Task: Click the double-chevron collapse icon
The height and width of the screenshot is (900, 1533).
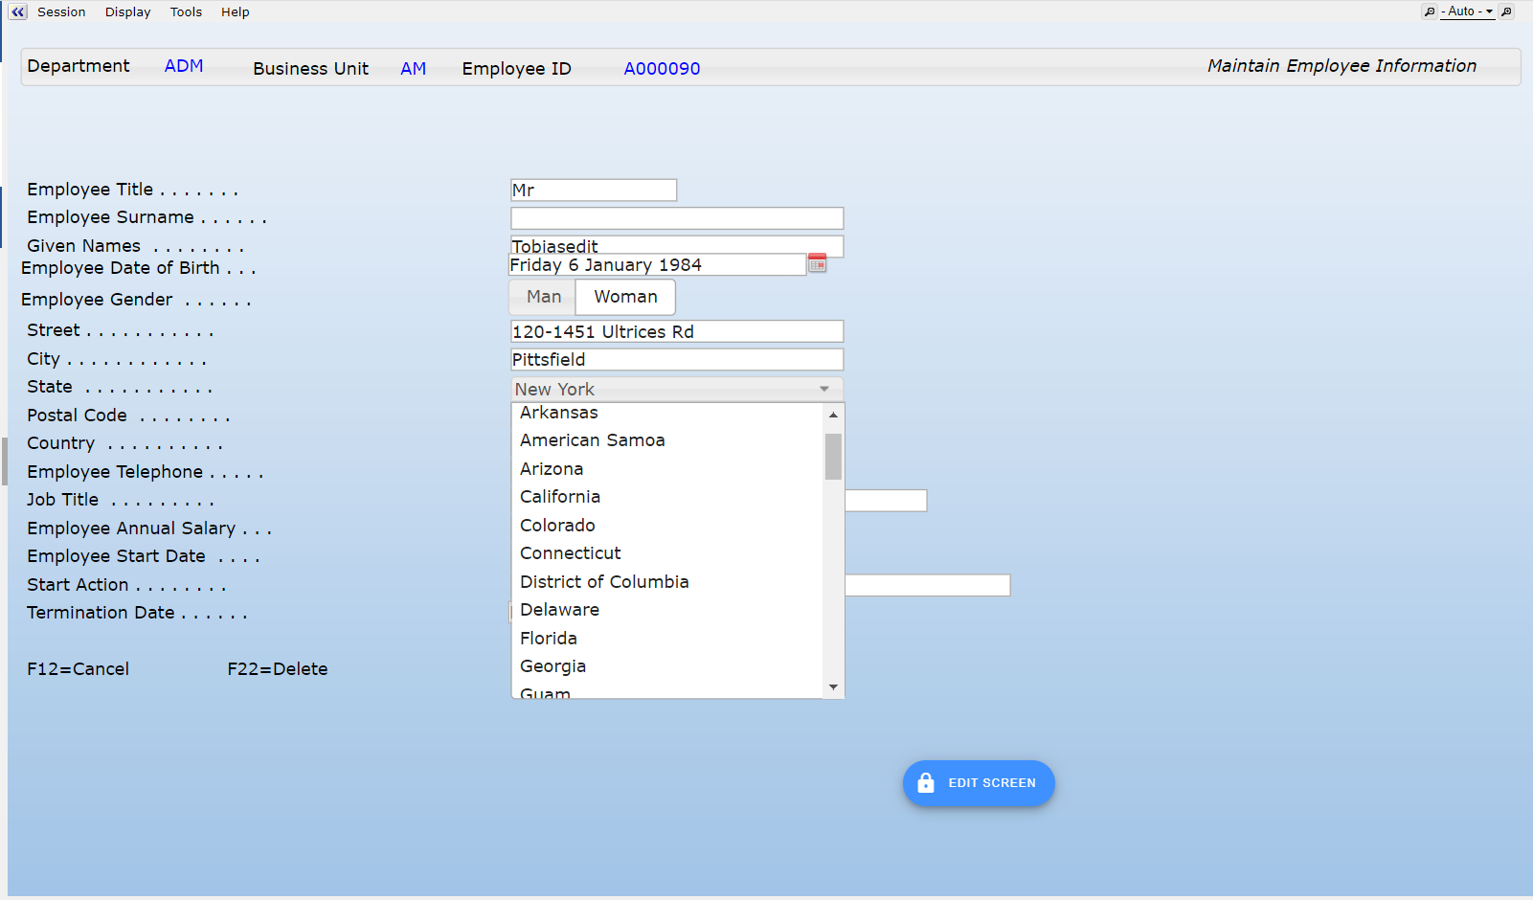Action: click(17, 12)
